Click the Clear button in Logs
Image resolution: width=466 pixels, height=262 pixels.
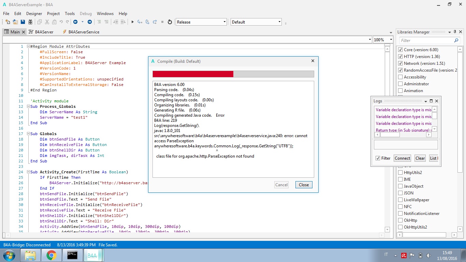coord(420,158)
